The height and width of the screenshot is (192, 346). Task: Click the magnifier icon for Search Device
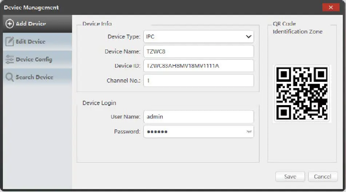(10, 77)
